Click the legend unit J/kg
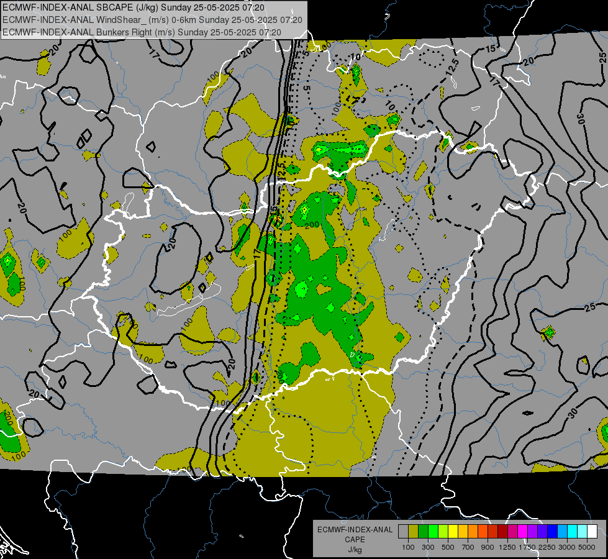The height and width of the screenshot is (559, 608). point(355,550)
